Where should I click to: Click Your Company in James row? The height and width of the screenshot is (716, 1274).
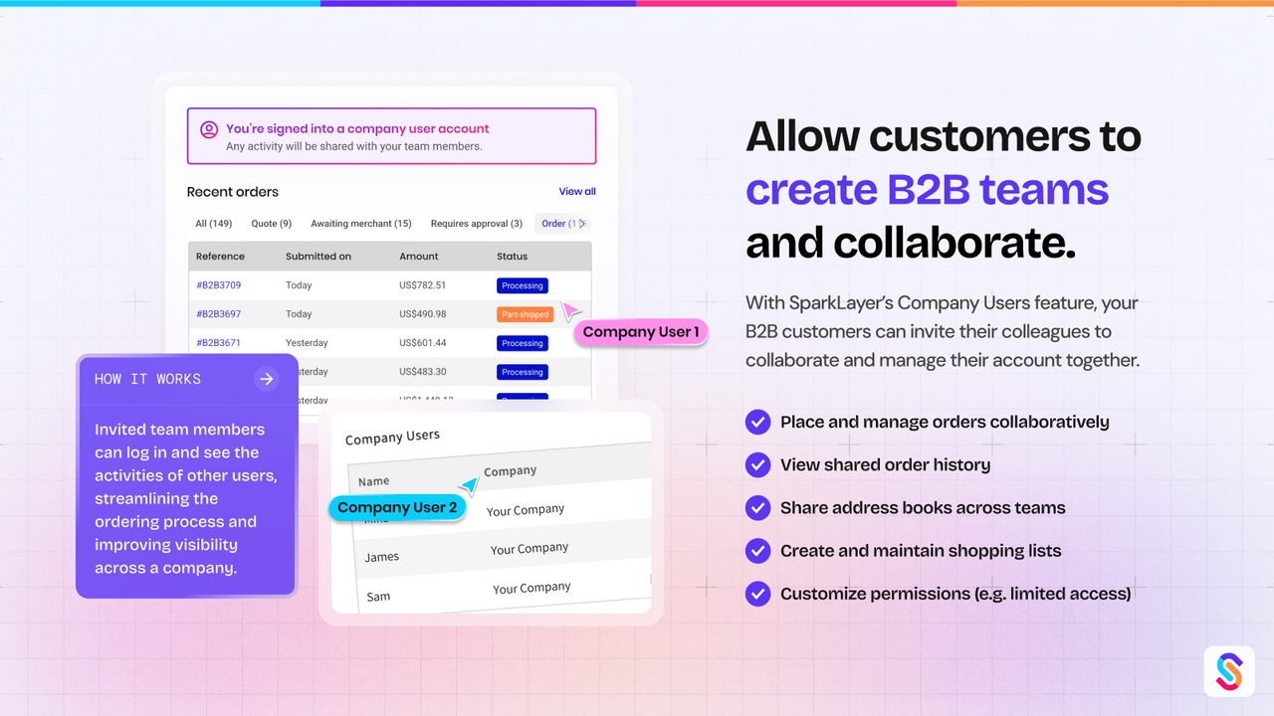530,549
